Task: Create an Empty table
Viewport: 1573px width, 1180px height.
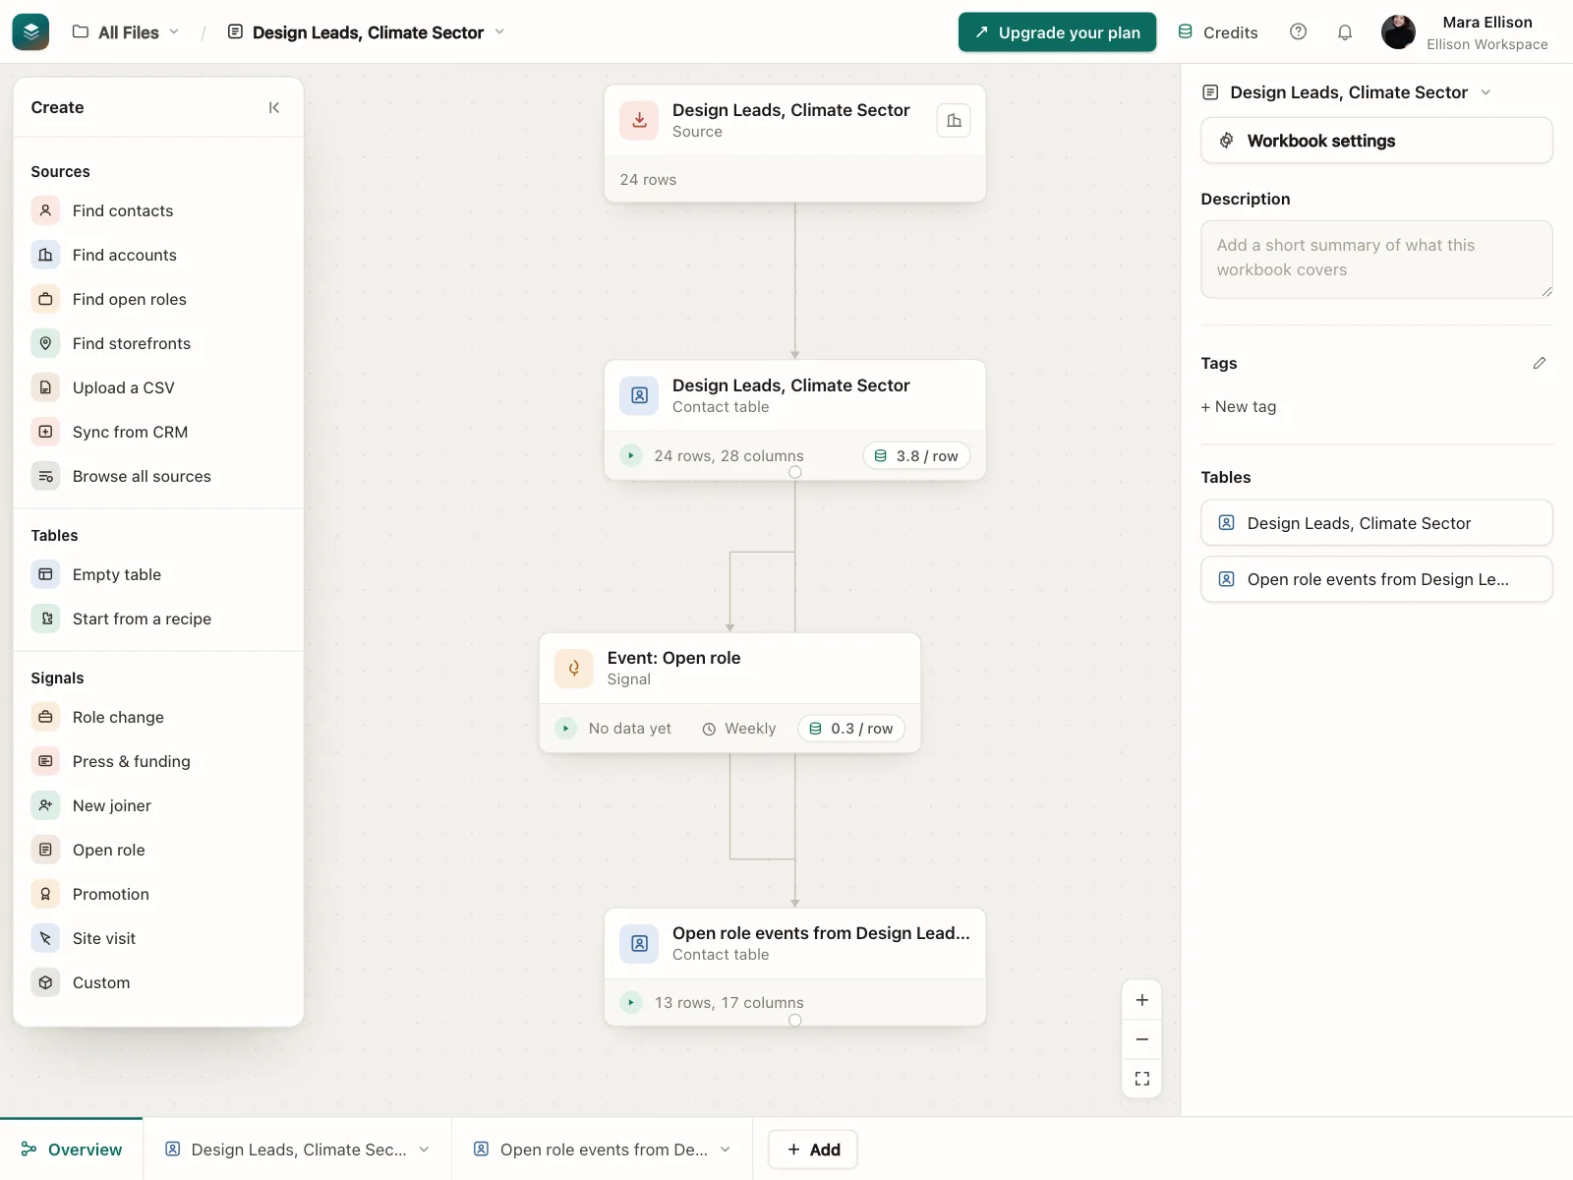Action: [158, 574]
